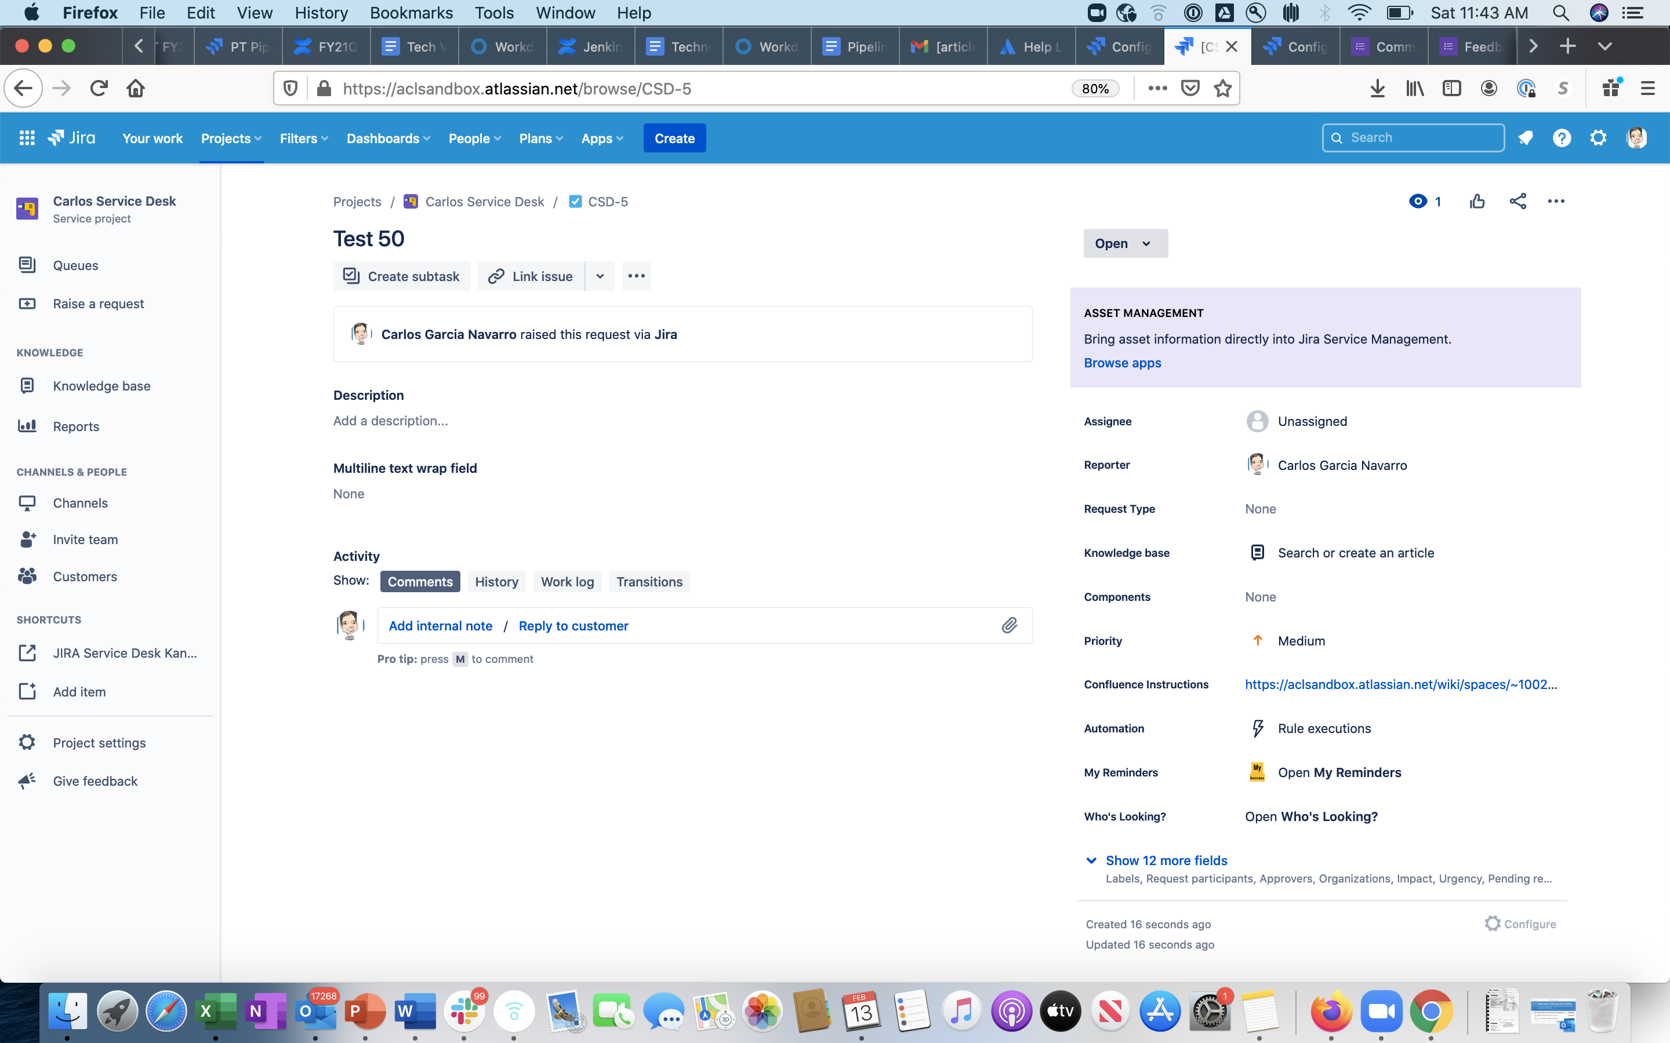Image resolution: width=1670 pixels, height=1043 pixels.
Task: Switch Activity view to History
Action: coord(496,581)
